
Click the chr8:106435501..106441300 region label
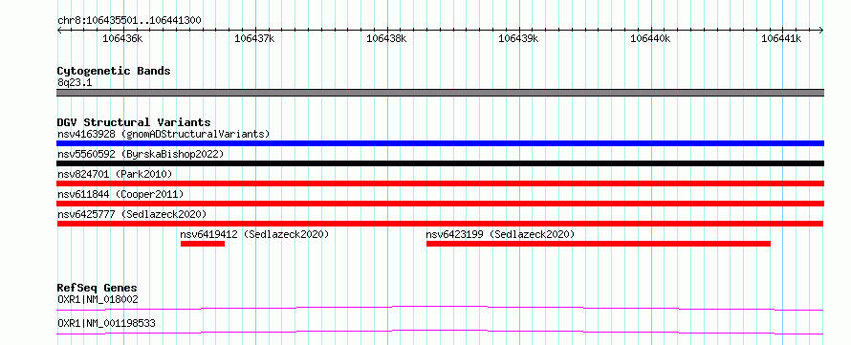click(x=129, y=21)
